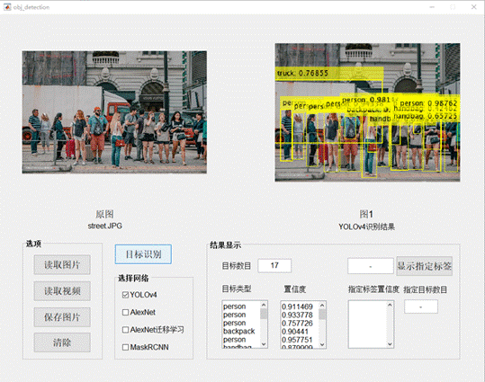The width and height of the screenshot is (485, 382).
Task: Click scroll-up arrow of 目标类型 list
Action: (x=264, y=305)
